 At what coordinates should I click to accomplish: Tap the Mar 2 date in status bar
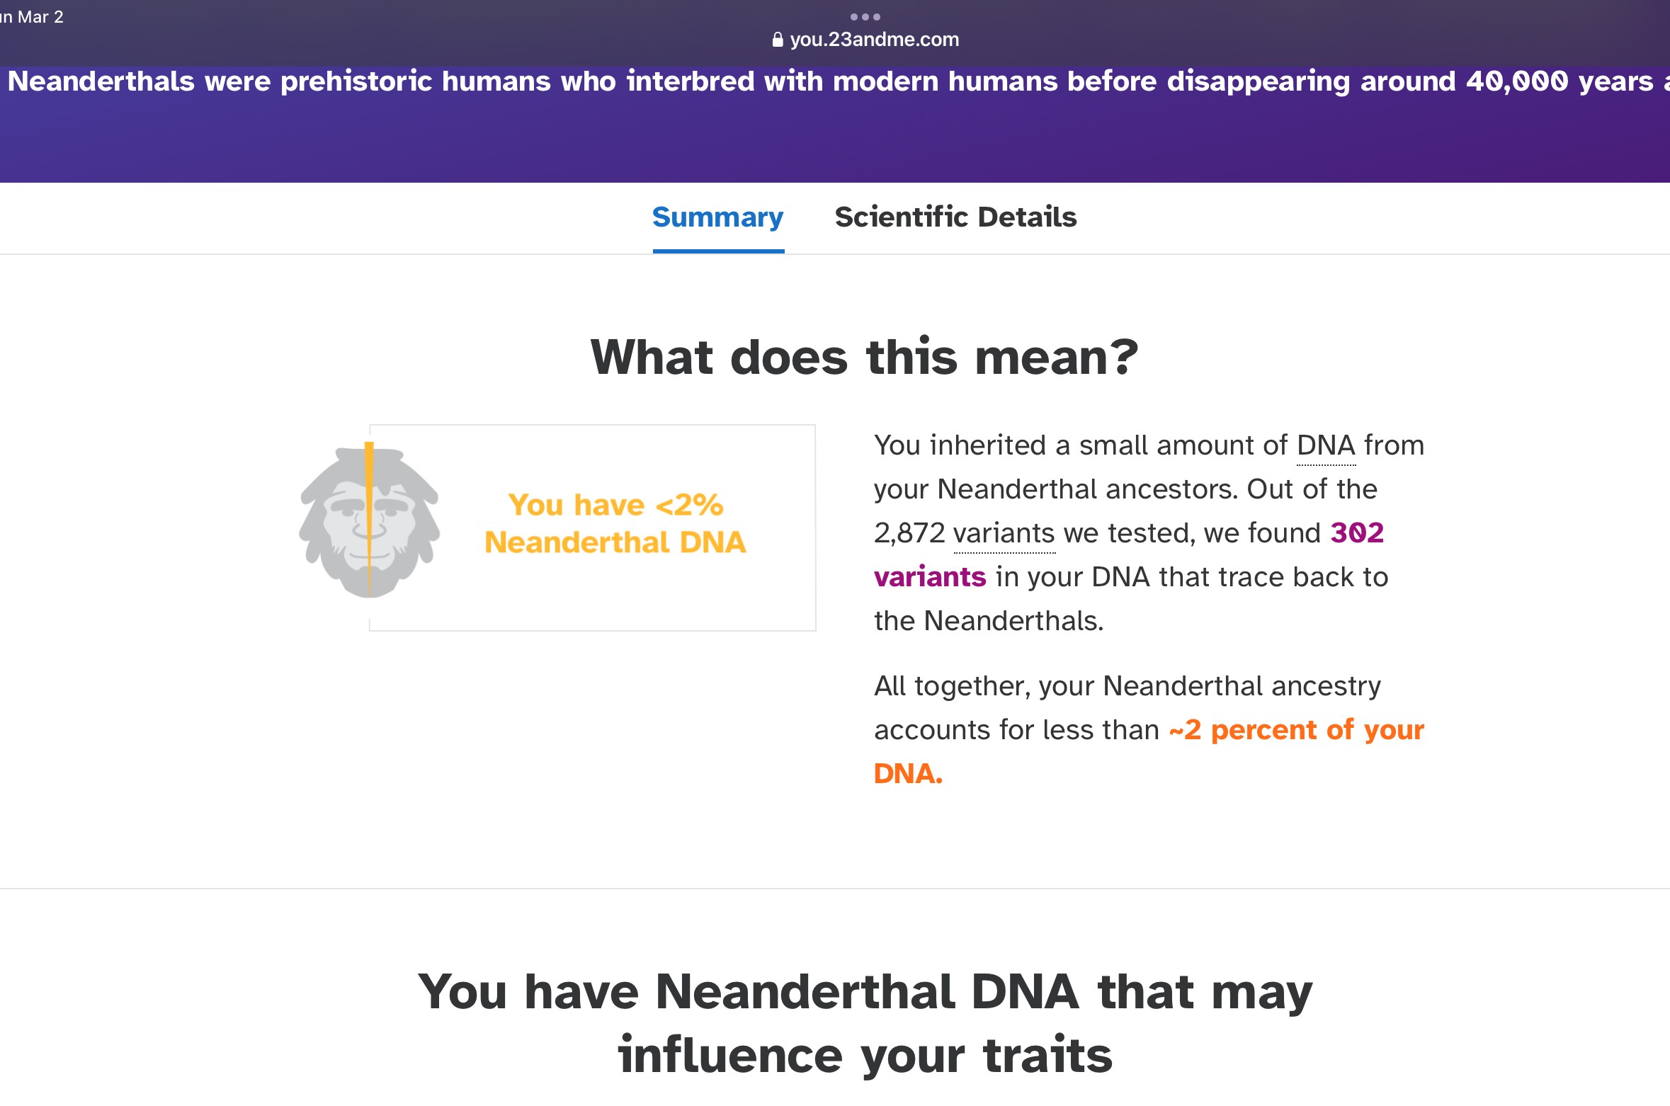pyautogui.click(x=40, y=17)
